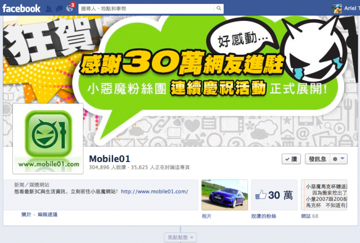
Task: Open Ariel's profile avatar
Action: [x=337, y=9]
